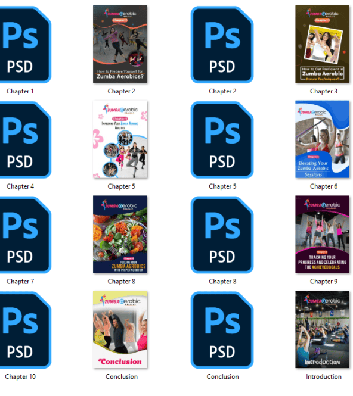Click the Chapter 6 Elevating Sessions cover thumbnail
This screenshot has height=396, width=353.
[x=322, y=139]
